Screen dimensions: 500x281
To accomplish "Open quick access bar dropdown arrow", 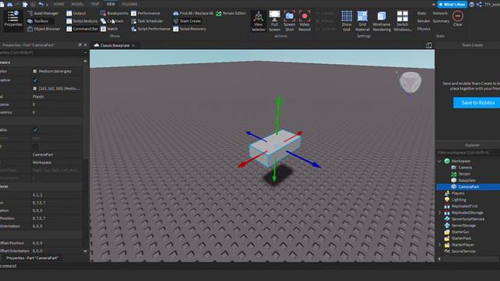I will pyautogui.click(x=47, y=5).
